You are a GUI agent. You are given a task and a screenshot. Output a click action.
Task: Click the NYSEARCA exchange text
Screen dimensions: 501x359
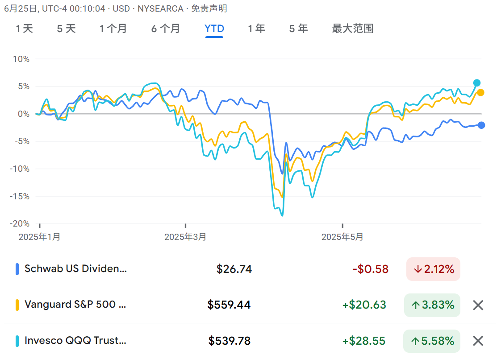click(x=160, y=8)
